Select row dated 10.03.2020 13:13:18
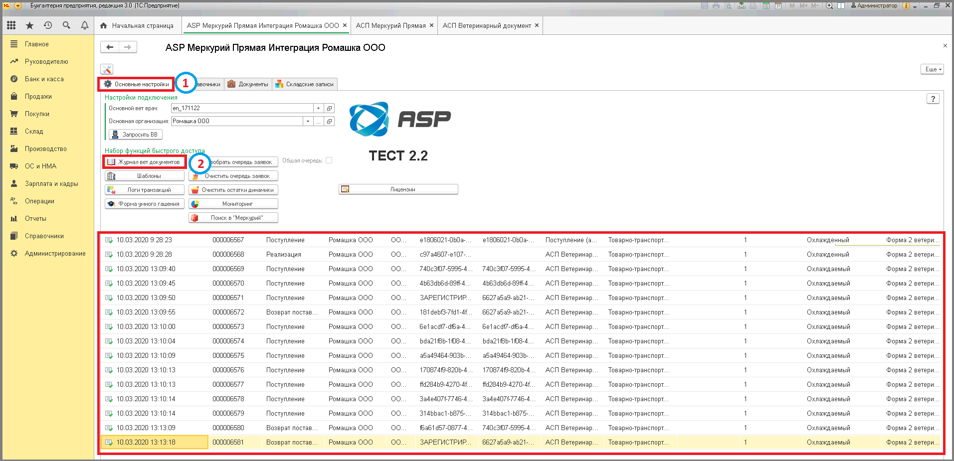Screen dimensions: 954x461 [x=521, y=442]
